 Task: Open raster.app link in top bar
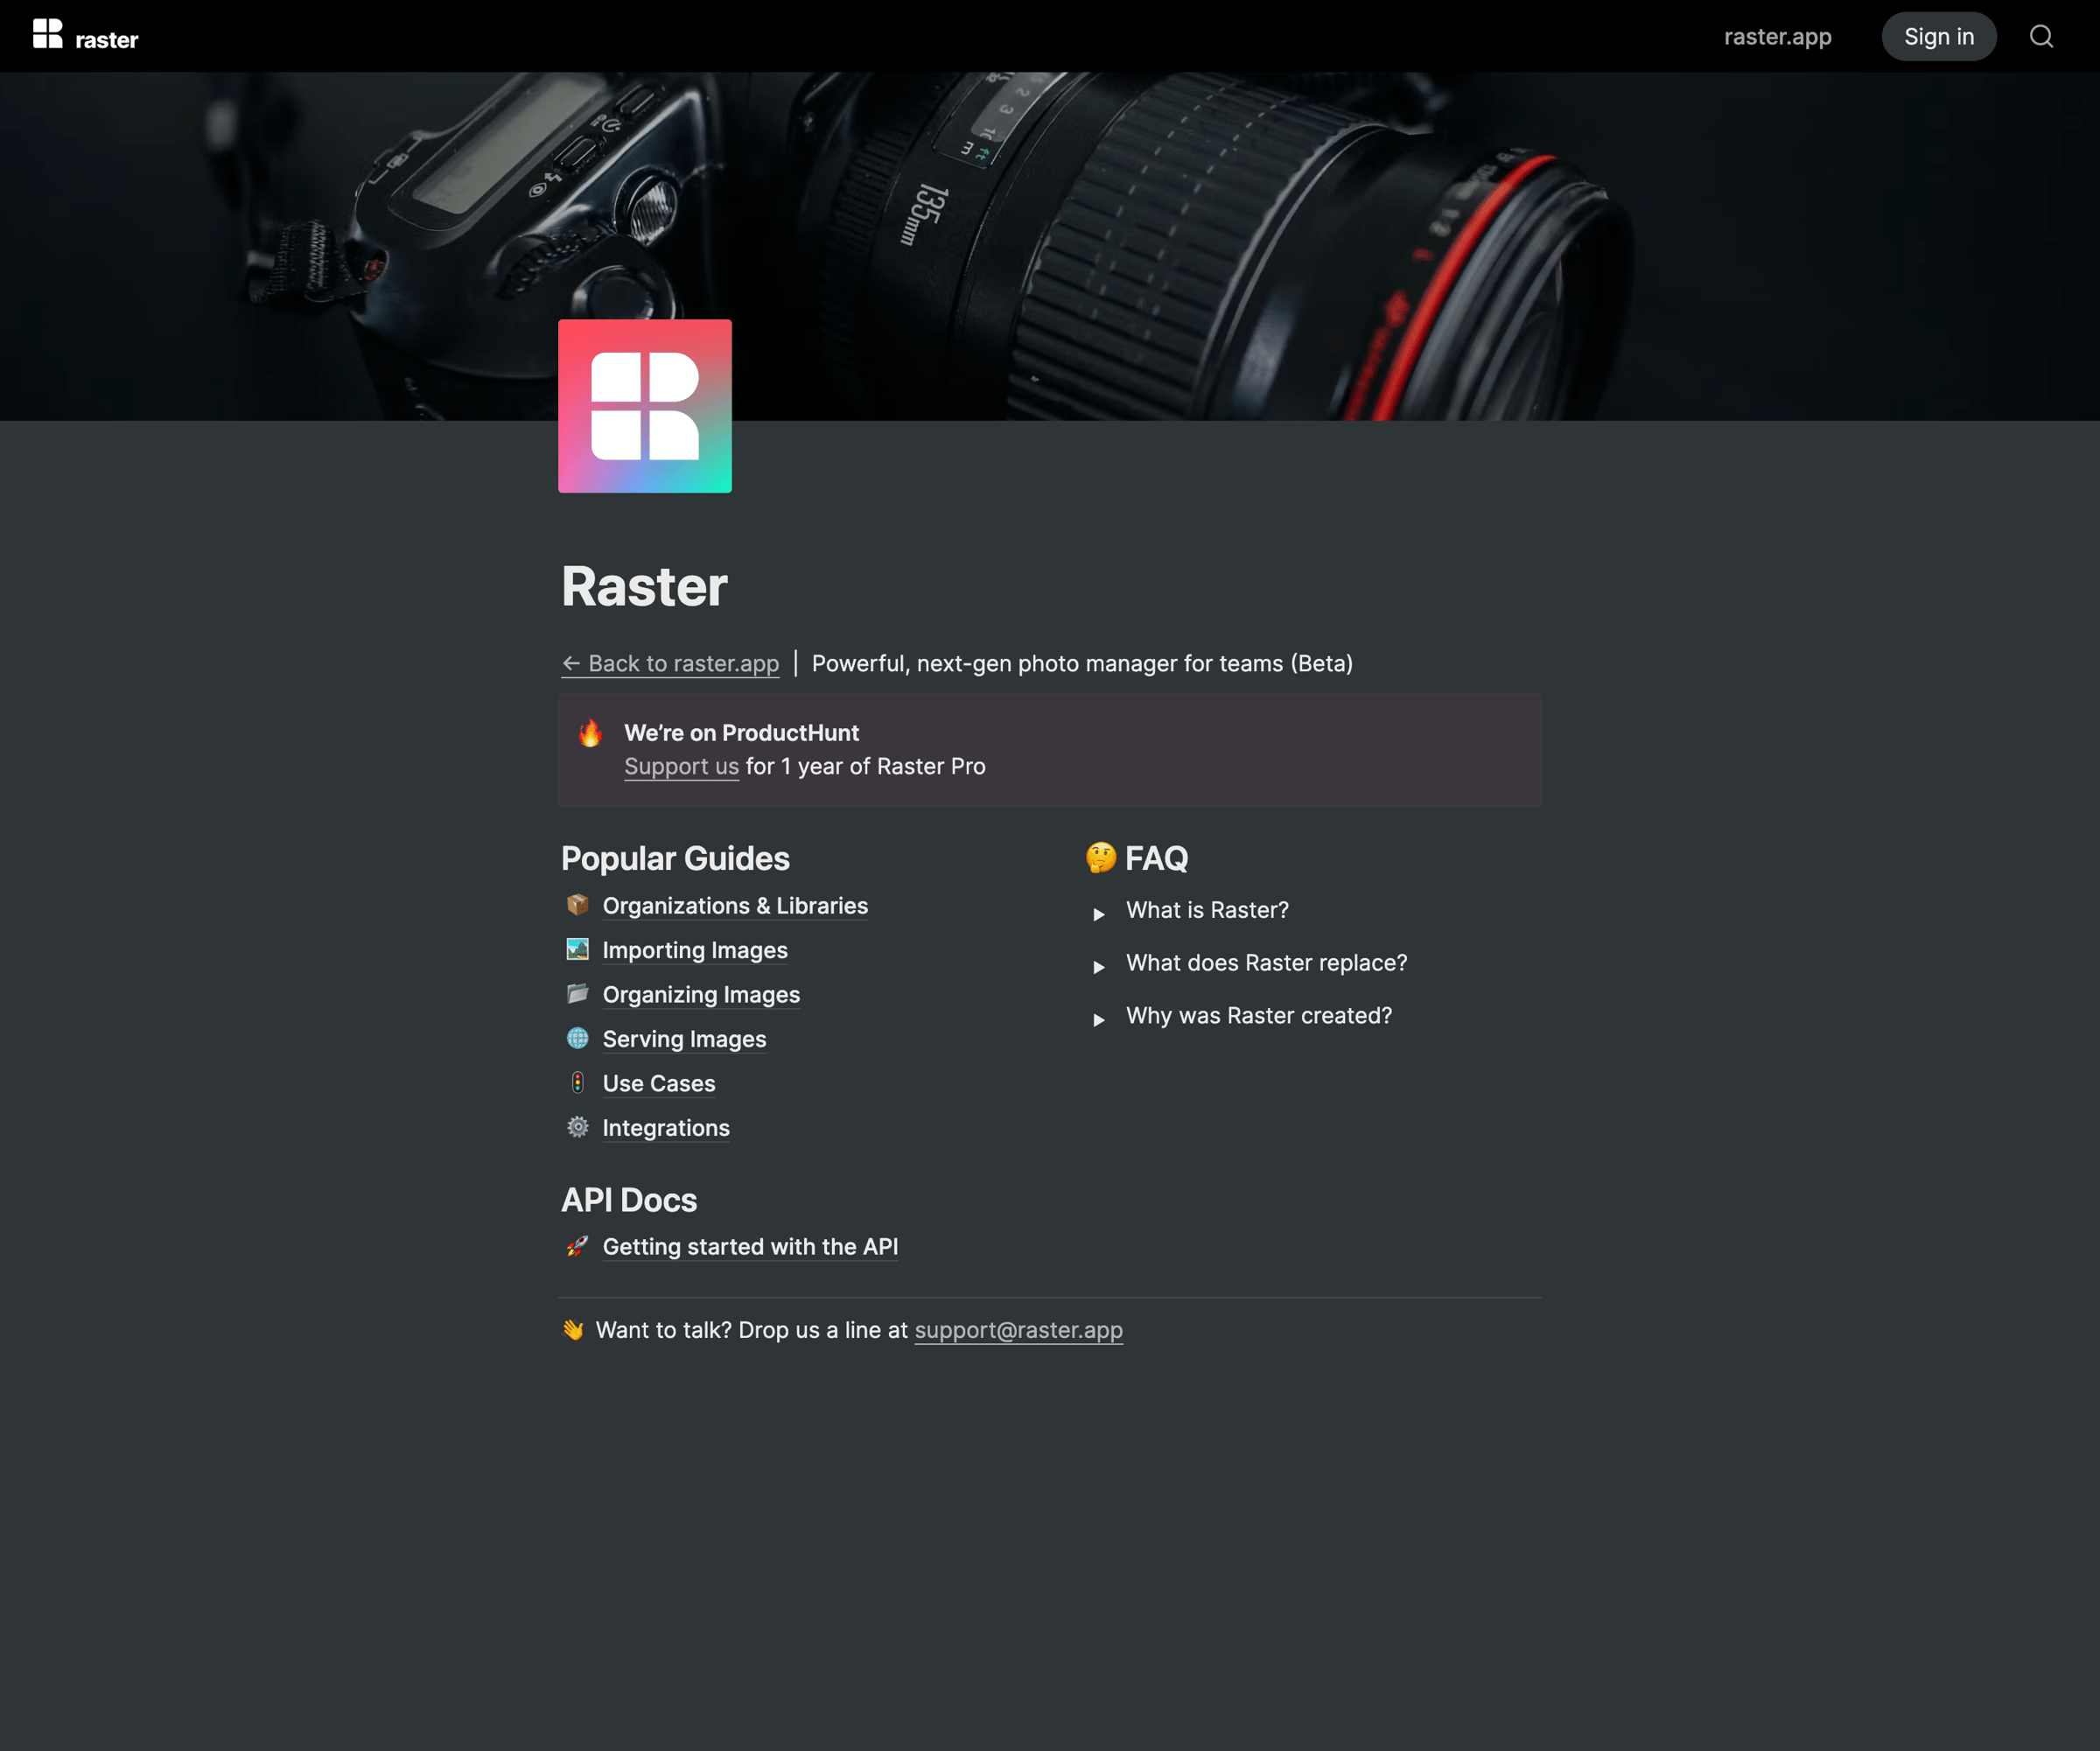point(1777,37)
